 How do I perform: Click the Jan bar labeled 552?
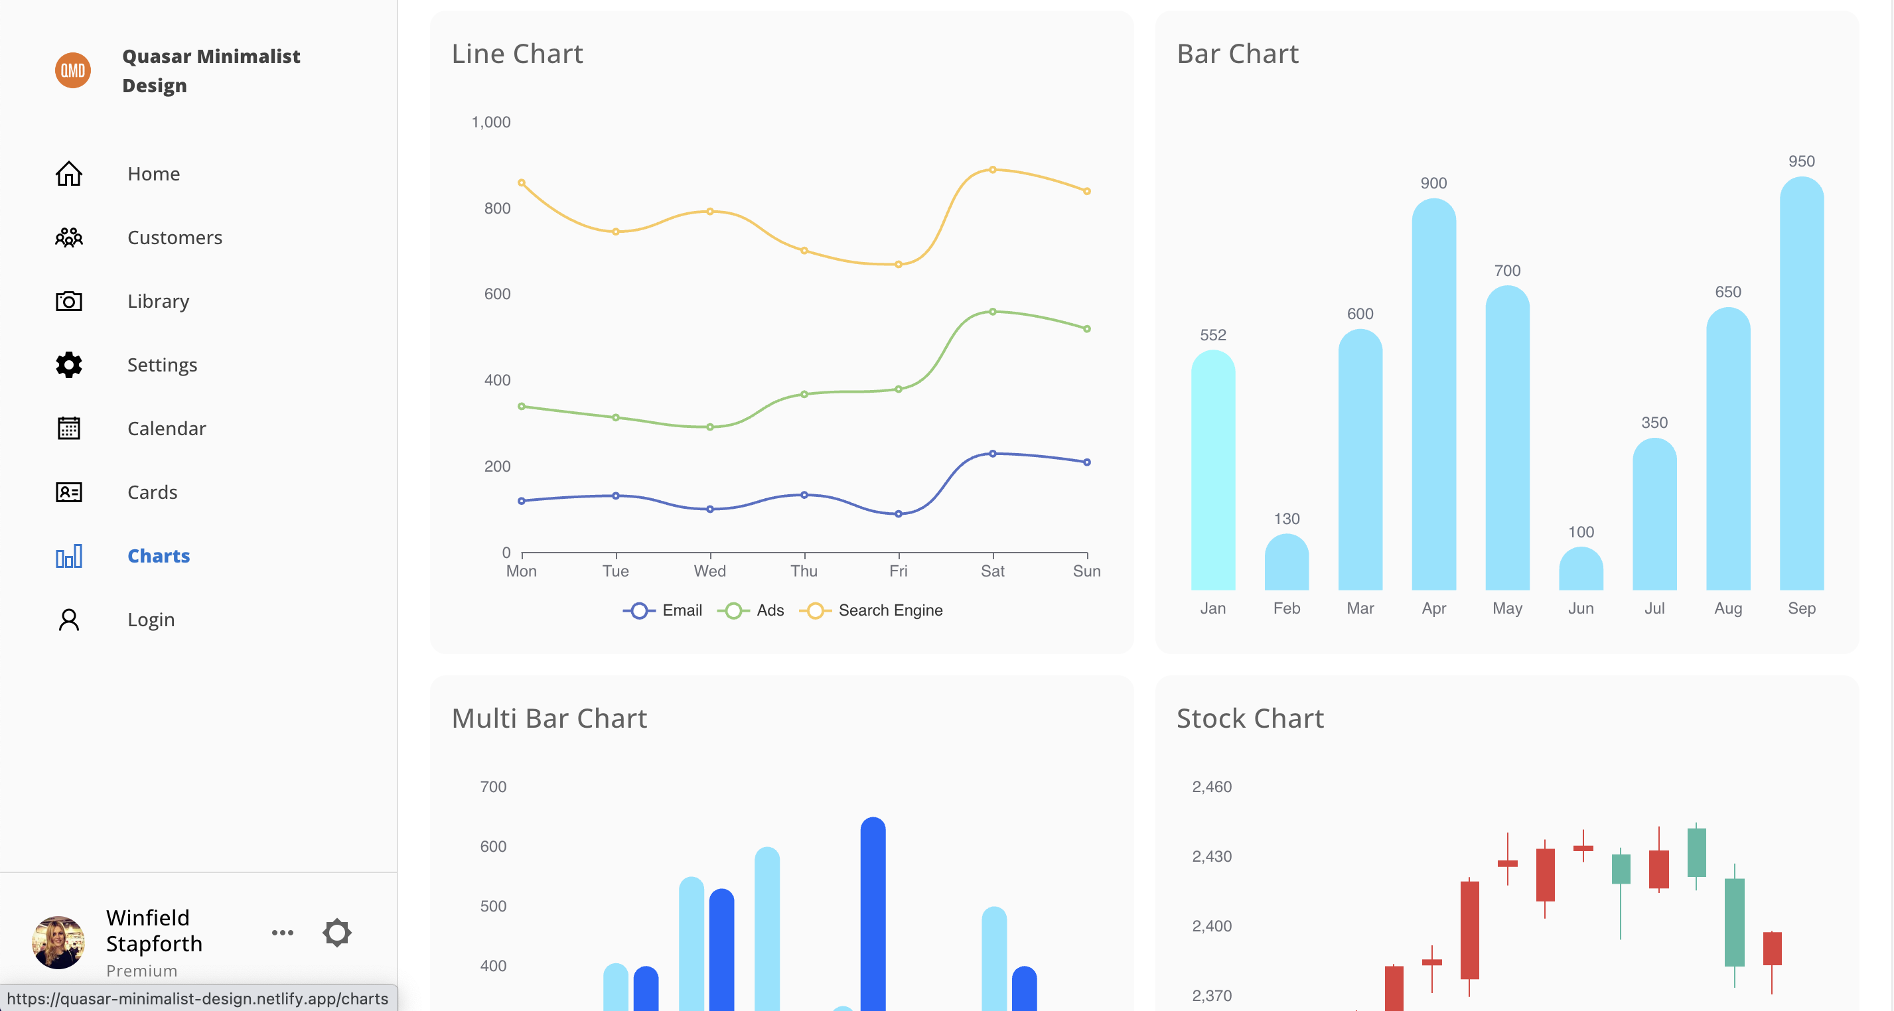pos(1213,470)
